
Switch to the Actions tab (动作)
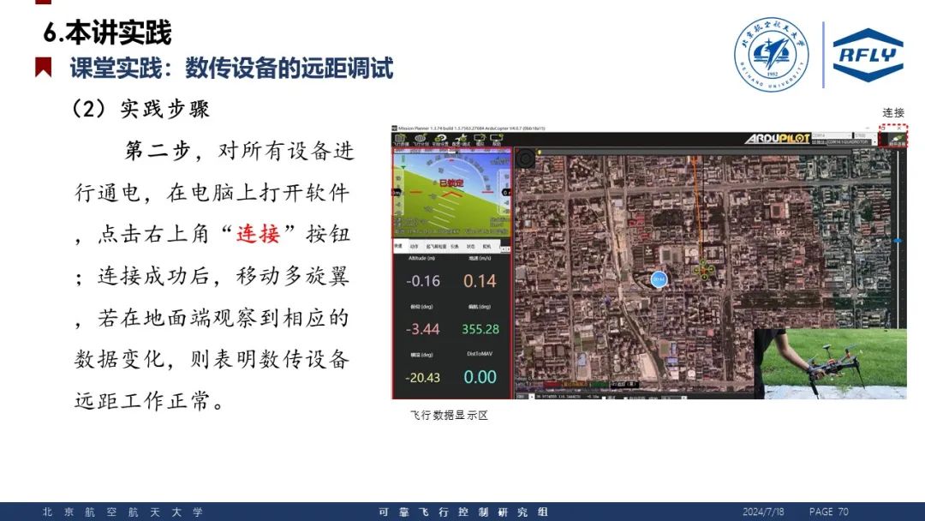pyautogui.click(x=414, y=246)
